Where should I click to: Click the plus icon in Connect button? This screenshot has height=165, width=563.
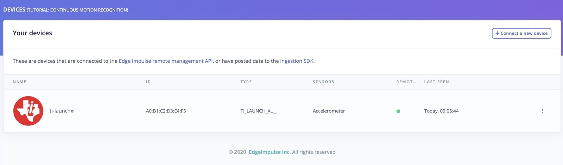[x=497, y=33]
